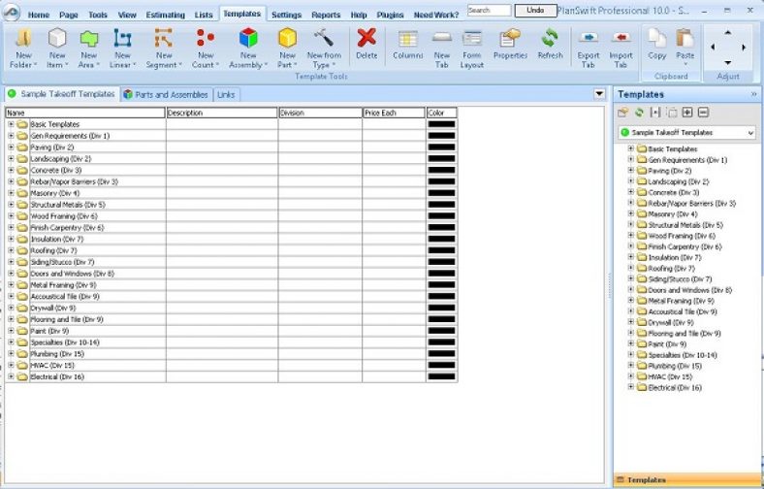Switch to the Estimating ribbon tab

tap(165, 16)
